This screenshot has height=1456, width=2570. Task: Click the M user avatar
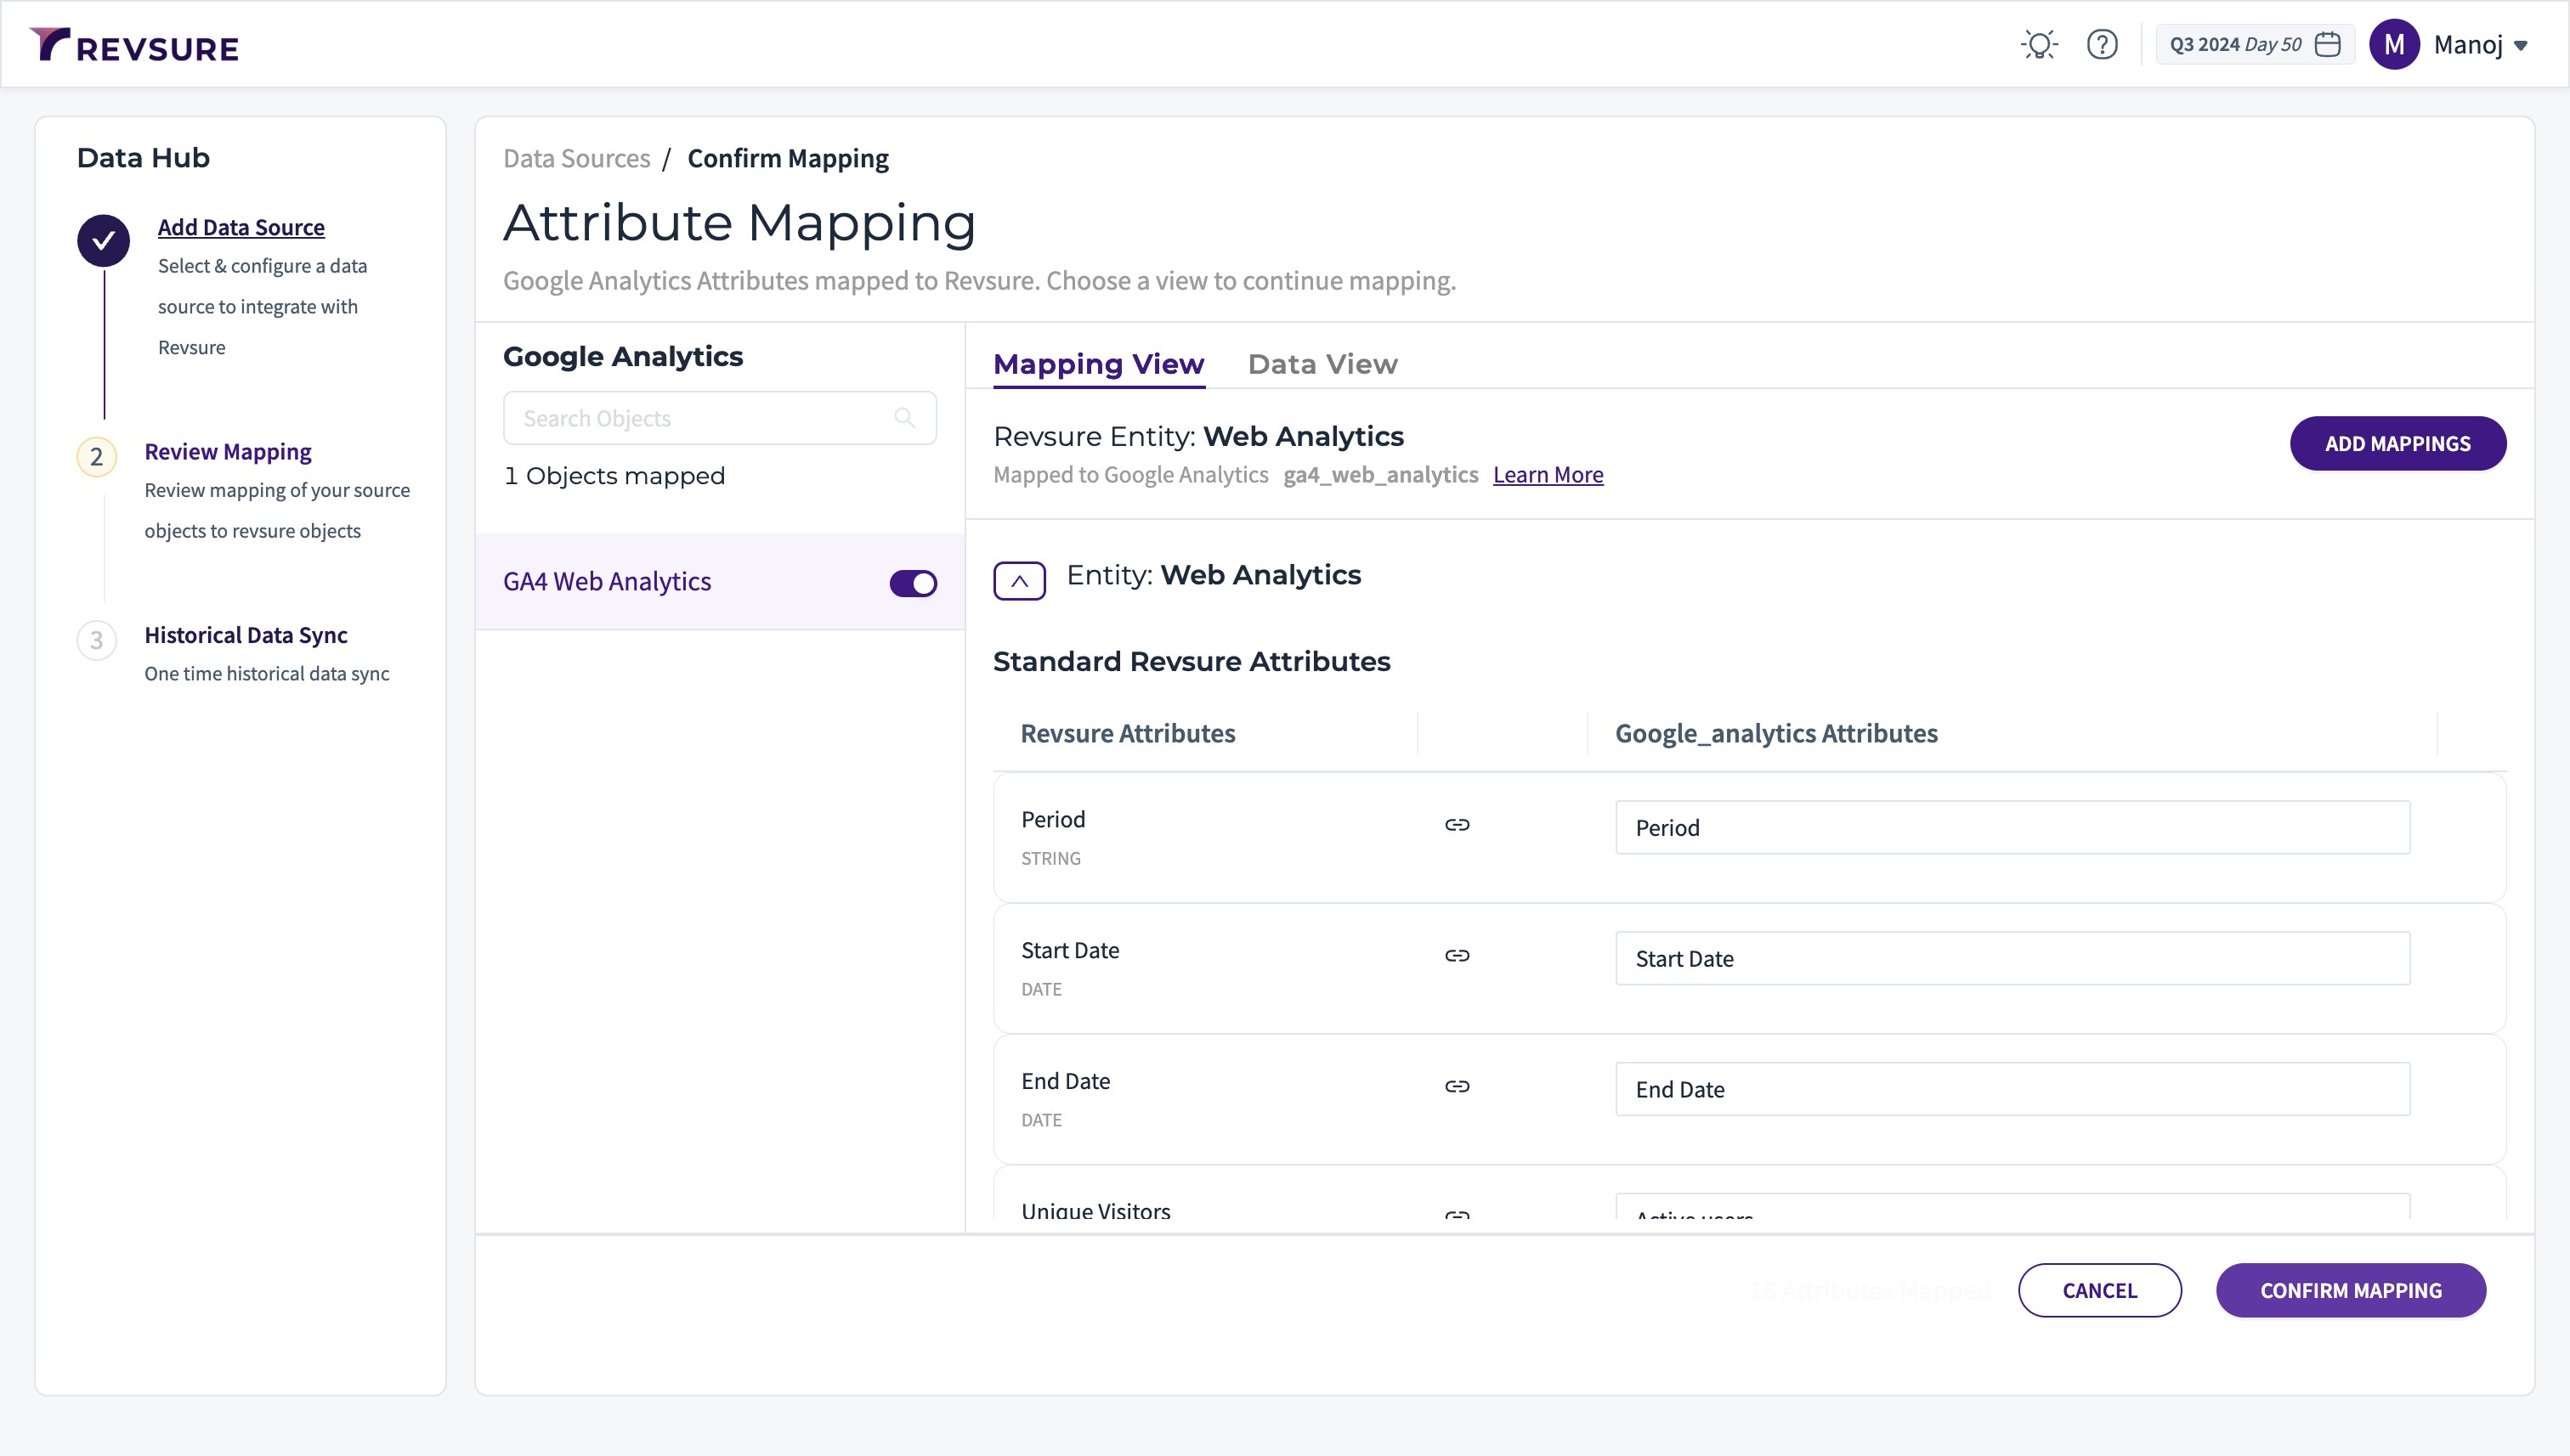2394,45
